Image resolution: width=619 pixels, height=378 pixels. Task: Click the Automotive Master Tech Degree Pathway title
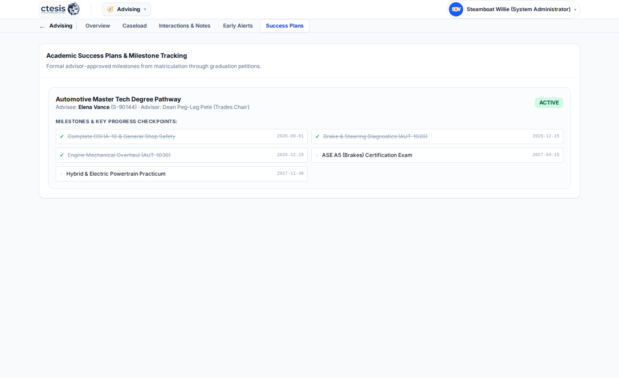point(118,99)
